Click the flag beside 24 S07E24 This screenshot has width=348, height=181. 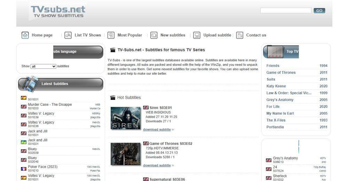pyautogui.click(x=269, y=169)
